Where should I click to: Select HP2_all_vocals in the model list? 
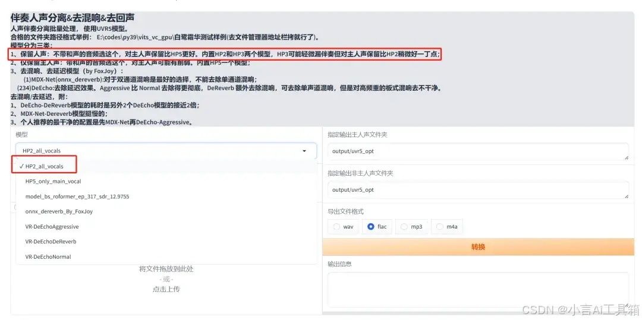166,166
